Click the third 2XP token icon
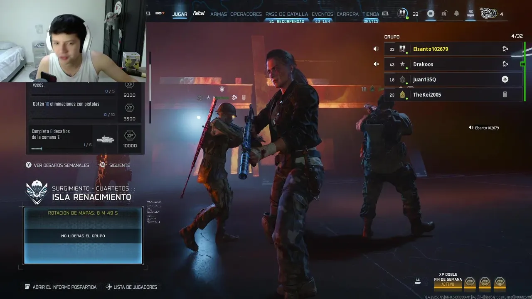 (x=500, y=282)
